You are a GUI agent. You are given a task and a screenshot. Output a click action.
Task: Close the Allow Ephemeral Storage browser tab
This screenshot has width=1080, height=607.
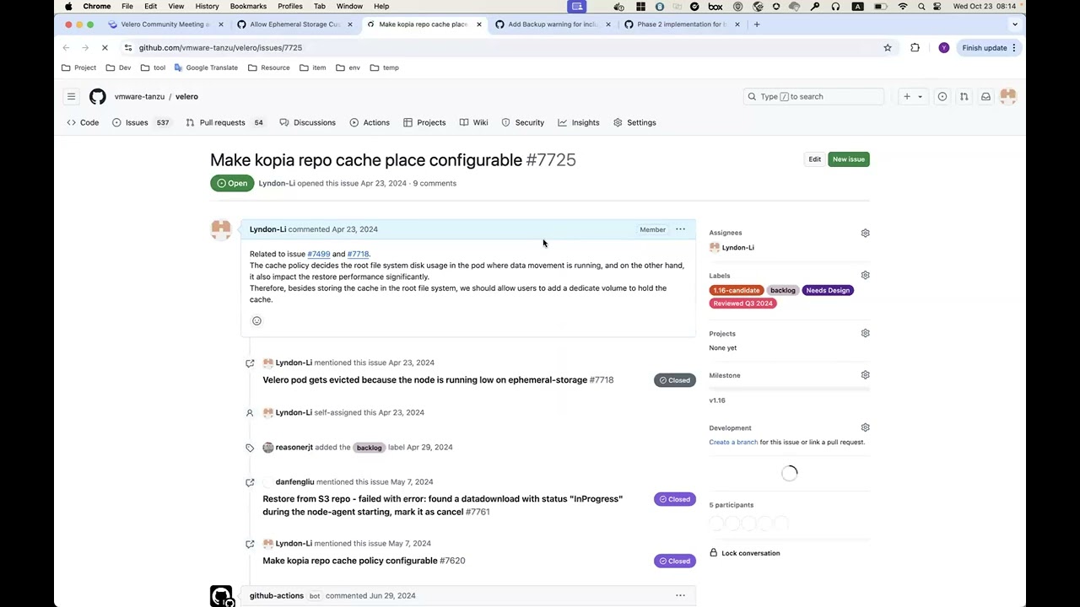[350, 24]
